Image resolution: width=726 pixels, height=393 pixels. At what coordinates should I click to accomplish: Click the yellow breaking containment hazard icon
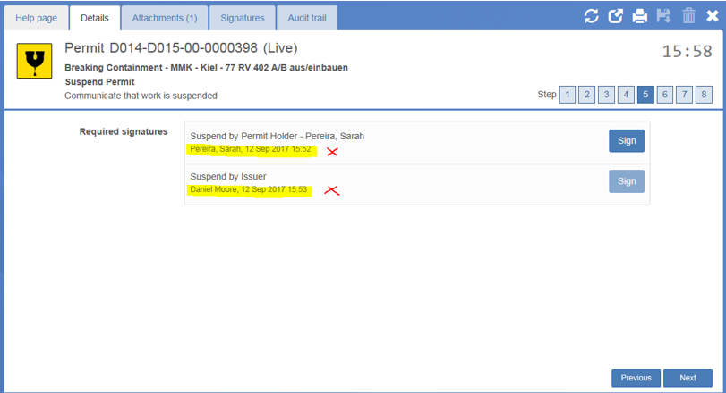click(34, 61)
